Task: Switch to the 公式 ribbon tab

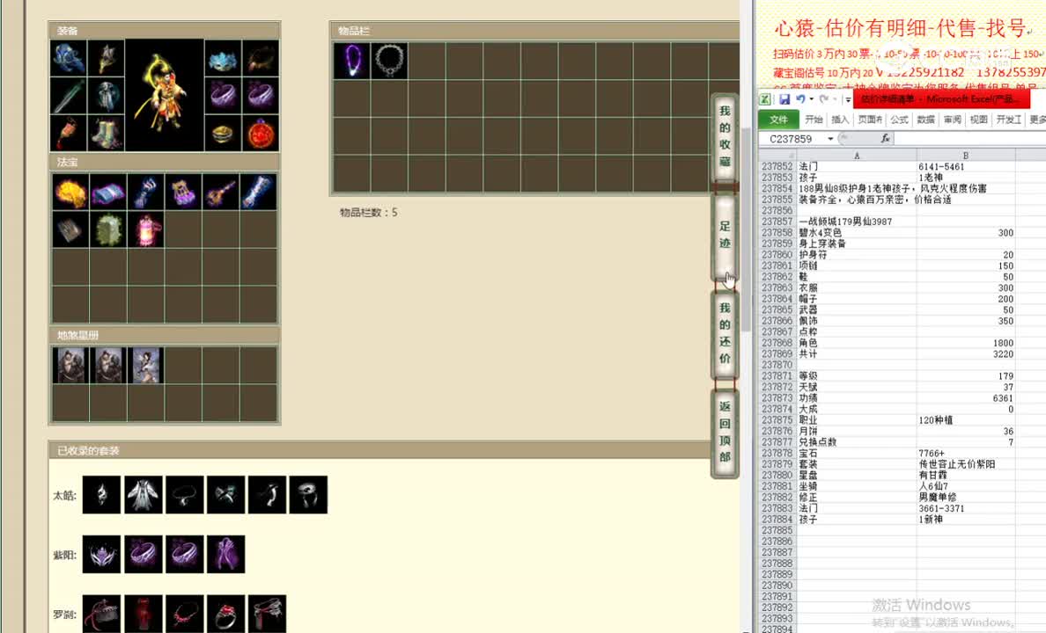Action: (x=899, y=120)
